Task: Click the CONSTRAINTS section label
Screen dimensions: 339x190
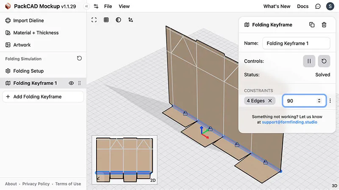Action: 258,91
